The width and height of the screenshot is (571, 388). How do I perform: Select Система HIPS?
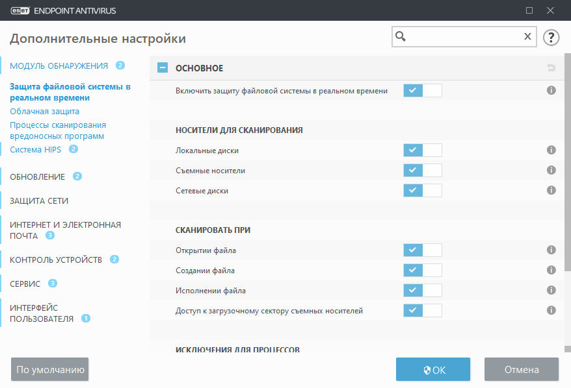coord(35,150)
